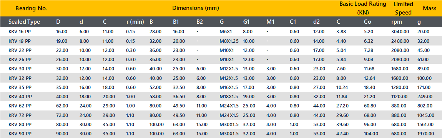Select the M30X1.5 value for KRV 80 PP
Viewport: 442px width, 138px height.
coord(229,124)
